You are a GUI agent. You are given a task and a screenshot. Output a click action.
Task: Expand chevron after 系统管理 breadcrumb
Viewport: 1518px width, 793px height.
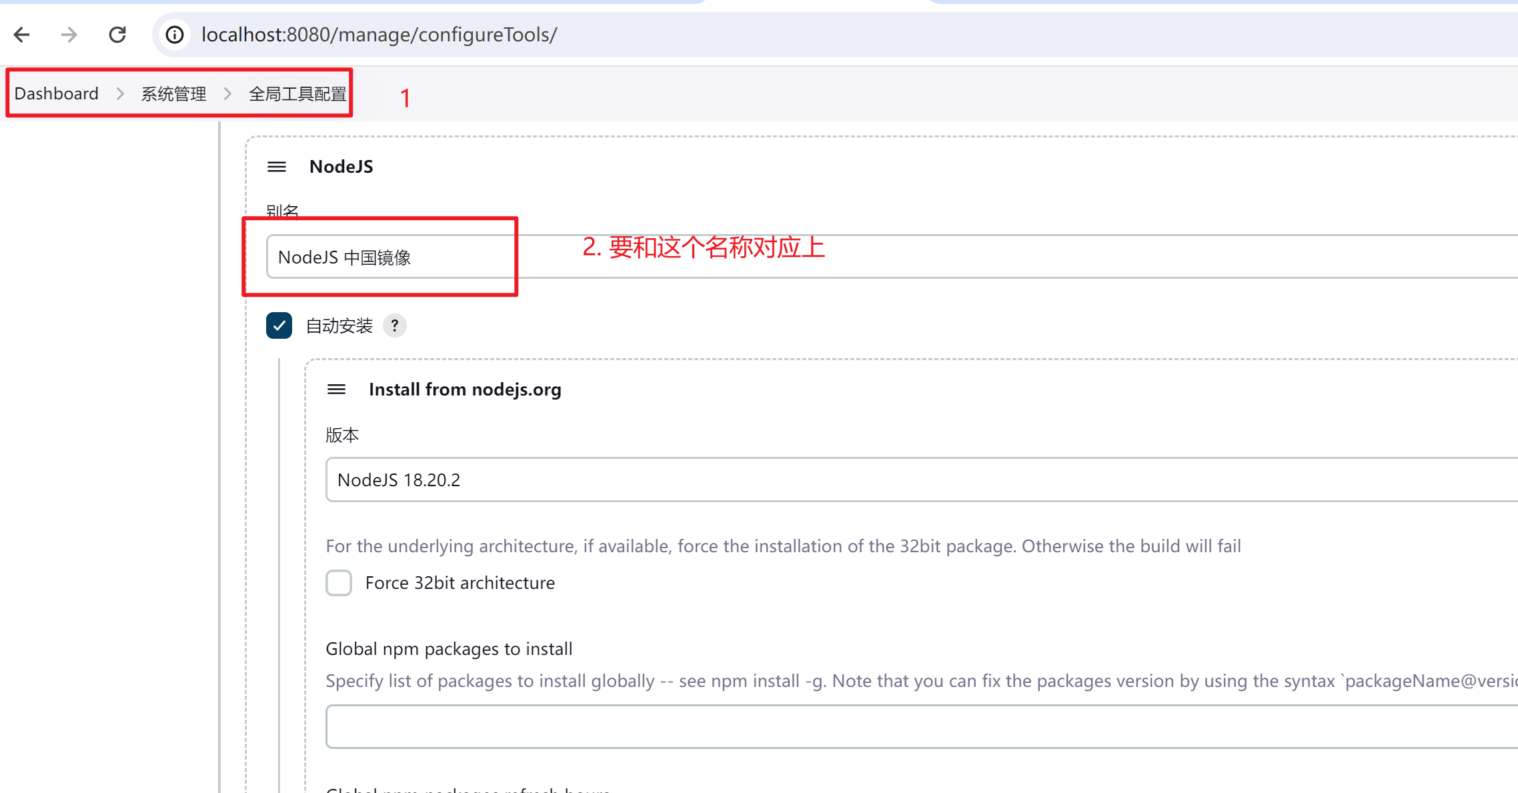[227, 93]
